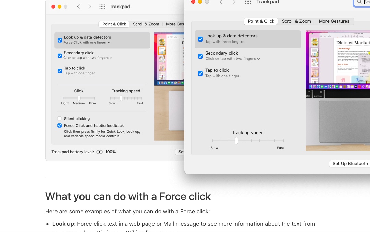Click the preview video thumbnail in the left window
370x232 pixels.
(169, 86)
